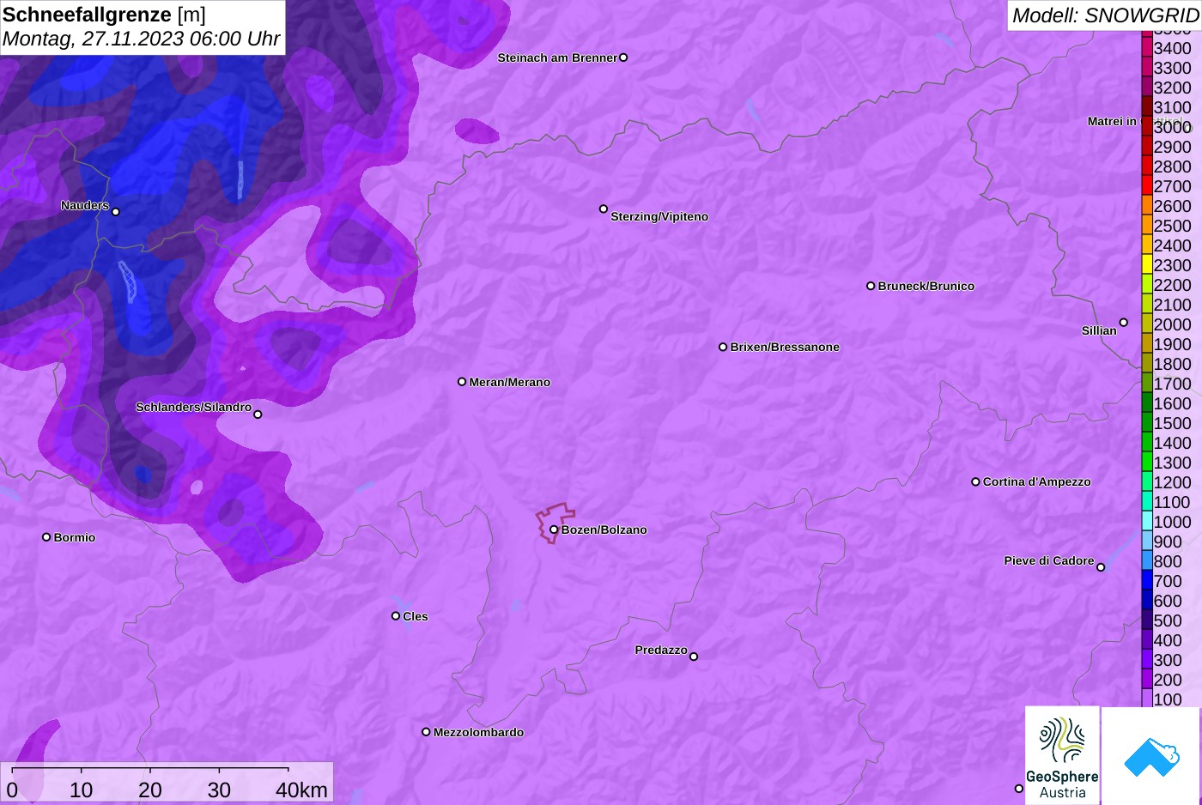Select the orange 2500 legend swatch
The height and width of the screenshot is (805, 1202).
1147,226
